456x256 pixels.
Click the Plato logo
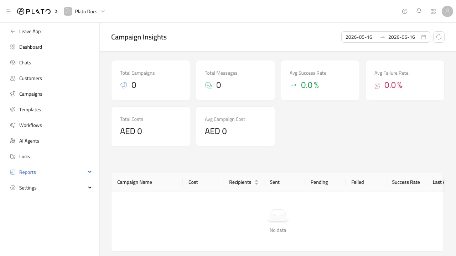tap(34, 11)
